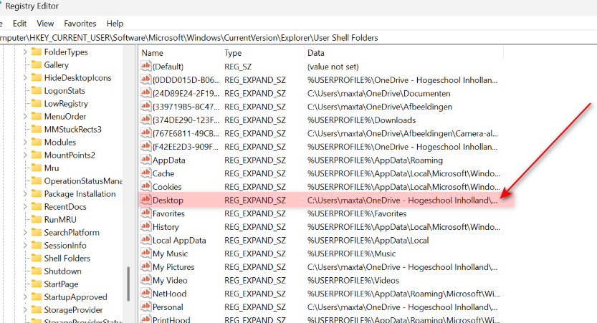Open the View menu
This screenshot has width=597, height=323.
[45, 24]
